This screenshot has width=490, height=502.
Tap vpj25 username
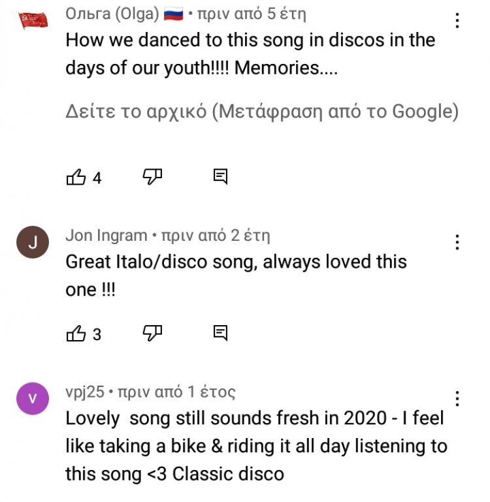(x=85, y=392)
